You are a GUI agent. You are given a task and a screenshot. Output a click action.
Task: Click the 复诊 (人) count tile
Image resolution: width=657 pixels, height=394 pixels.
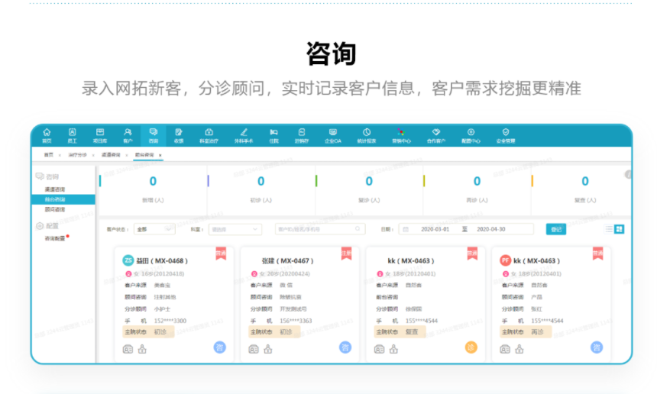(369, 189)
